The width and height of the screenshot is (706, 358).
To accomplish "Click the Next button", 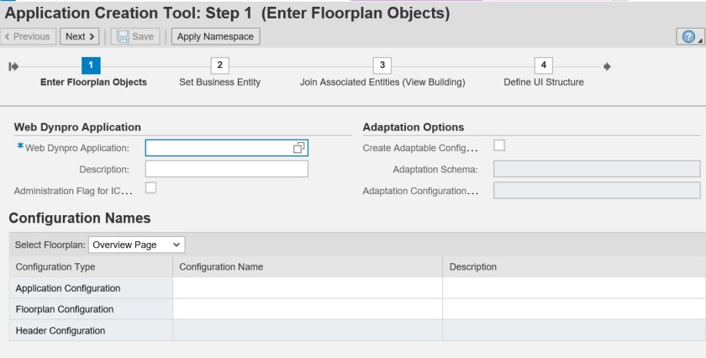I will point(80,36).
